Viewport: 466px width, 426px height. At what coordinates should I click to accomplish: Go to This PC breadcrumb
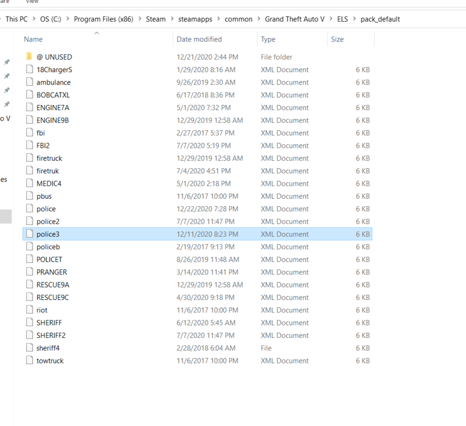point(16,19)
